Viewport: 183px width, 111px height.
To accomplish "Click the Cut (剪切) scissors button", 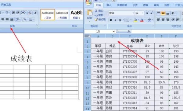I will (x=99, y=11).
